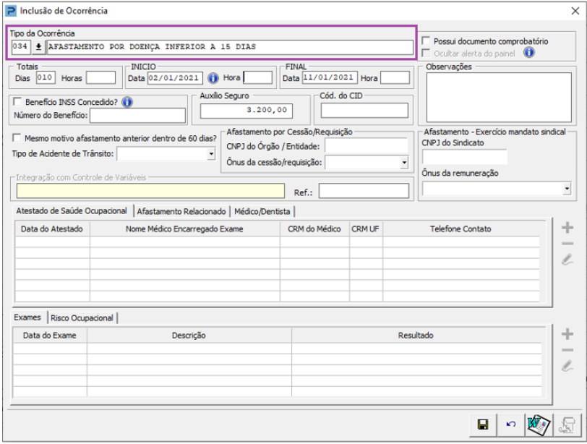Remove a row from Exames table (minus)
The width and height of the screenshot is (587, 444).
(567, 350)
